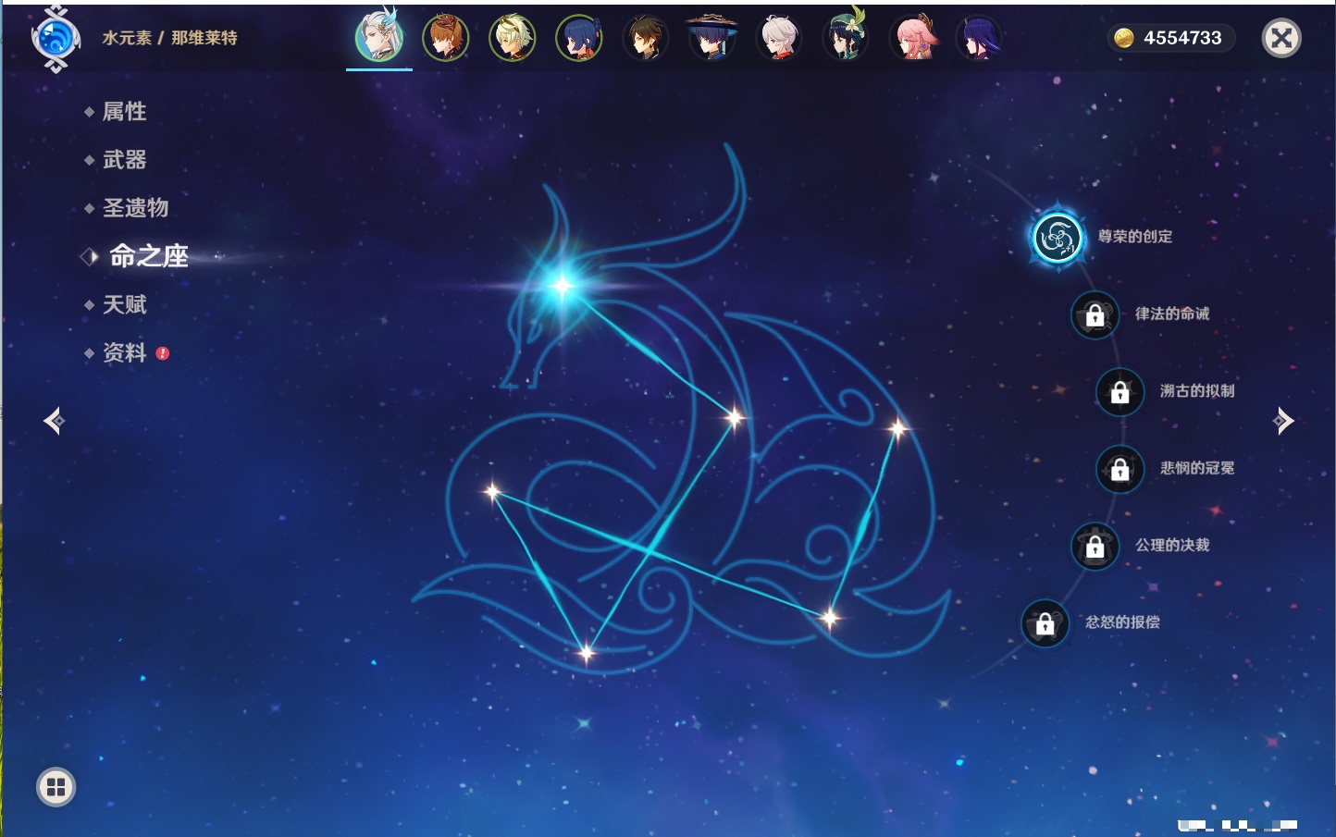1336x837 pixels.
Task: Click the red alert badge beside 资料
Action: point(163,353)
